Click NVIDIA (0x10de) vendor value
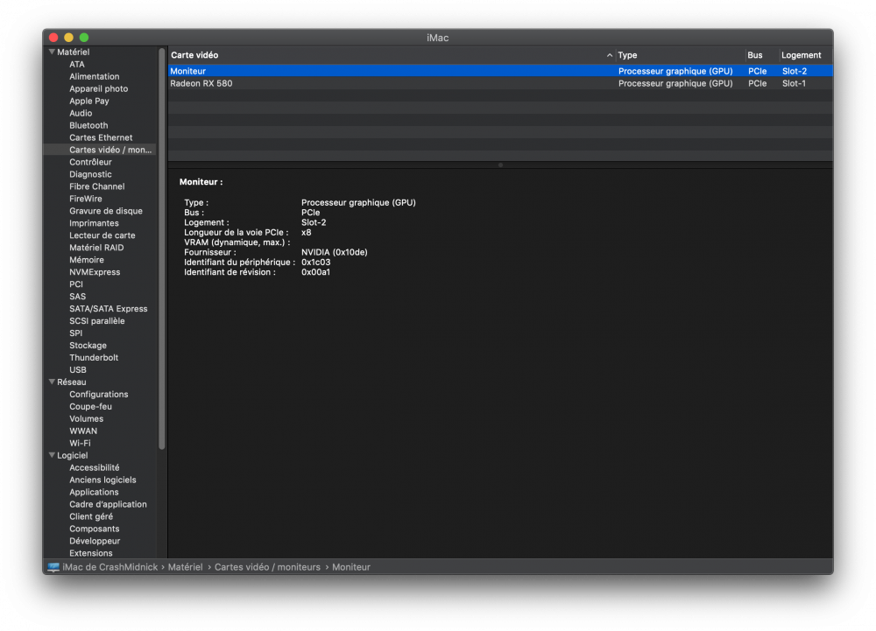 pyautogui.click(x=334, y=252)
